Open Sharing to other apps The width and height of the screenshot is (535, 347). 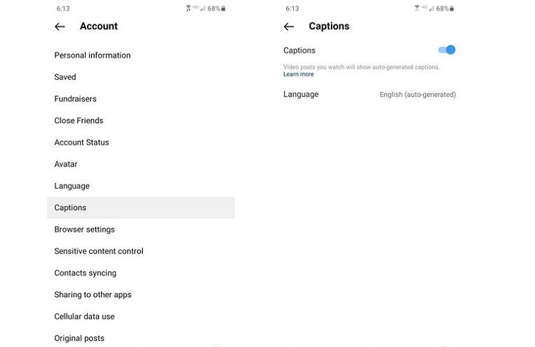click(x=93, y=294)
